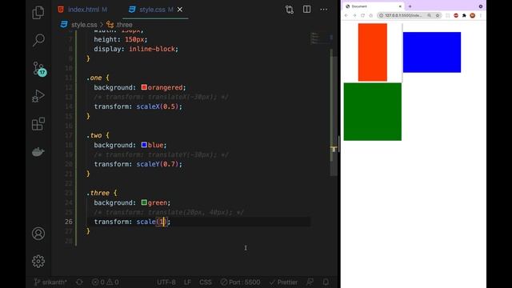Click the Open Changes icon in editor toolbar
The height and width of the screenshot is (288, 512).
(x=290, y=10)
